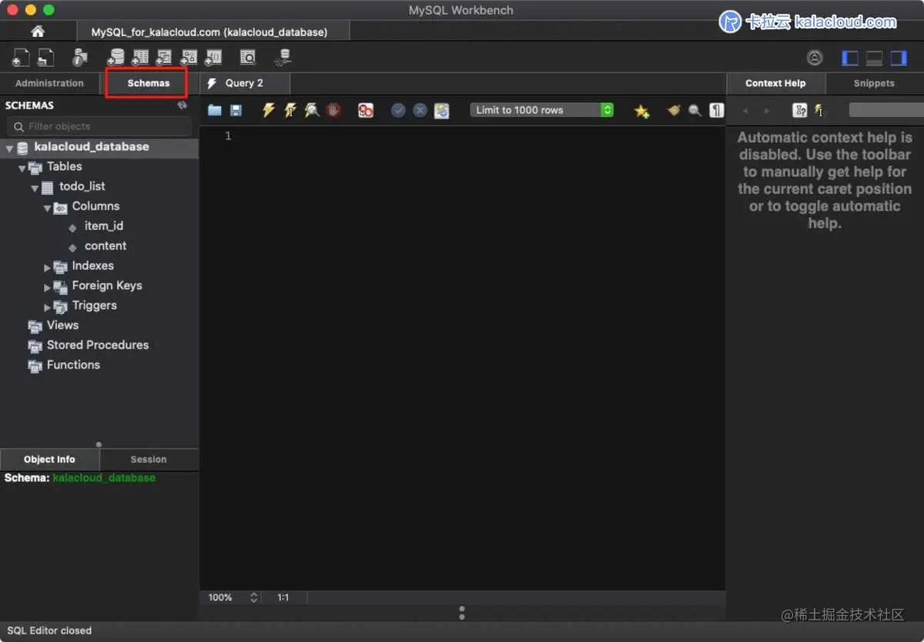The height and width of the screenshot is (642, 924).
Task: Open the 100% zoom stepper
Action: click(254, 597)
